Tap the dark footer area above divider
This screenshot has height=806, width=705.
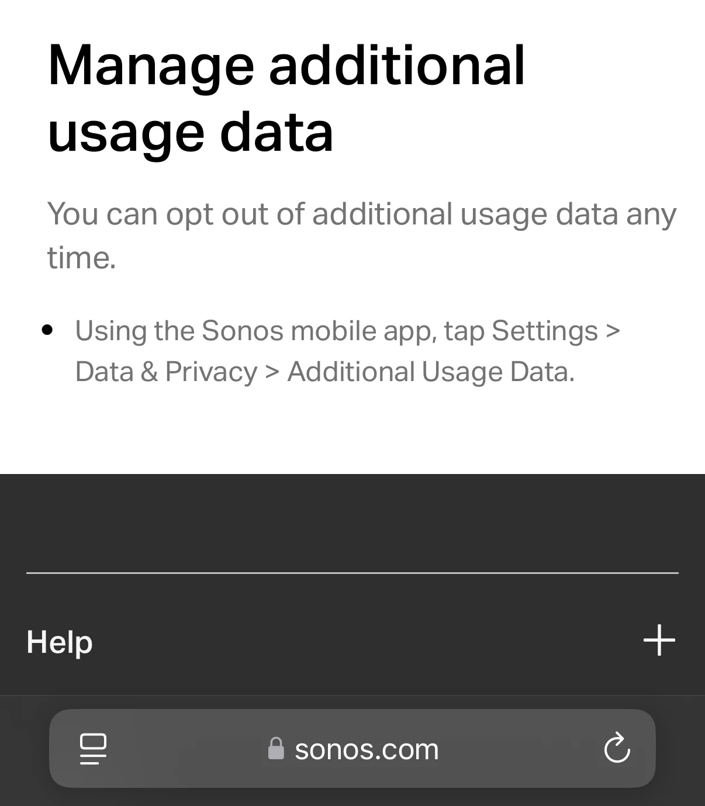(x=352, y=523)
